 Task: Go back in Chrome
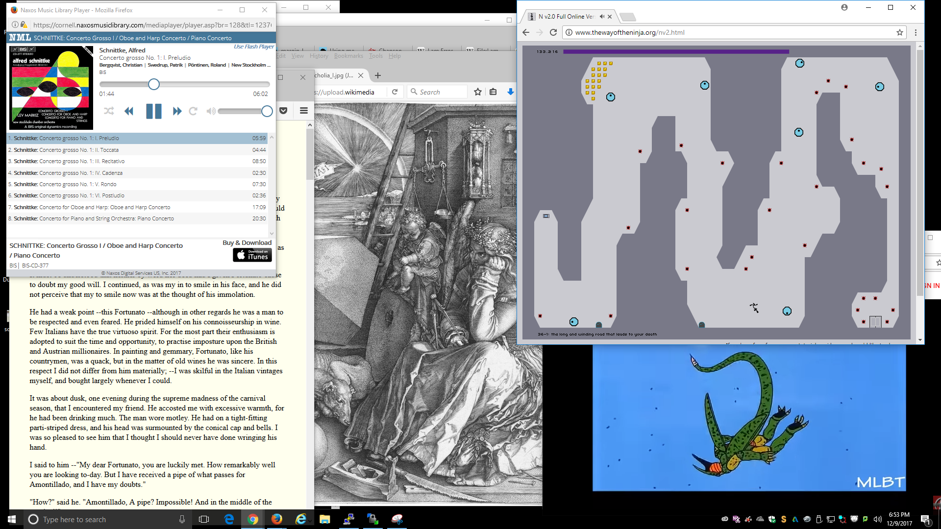[x=526, y=32]
